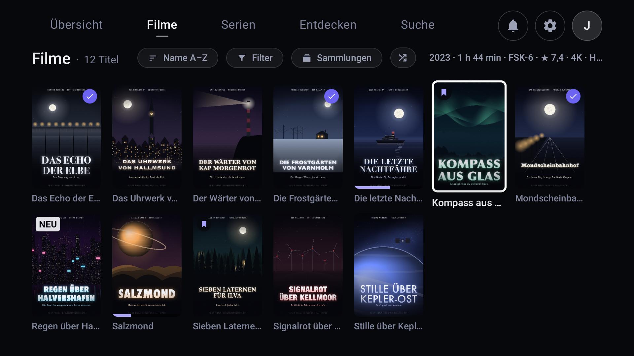Click the shuffle random title button
This screenshot has height=356, width=634.
point(403,58)
